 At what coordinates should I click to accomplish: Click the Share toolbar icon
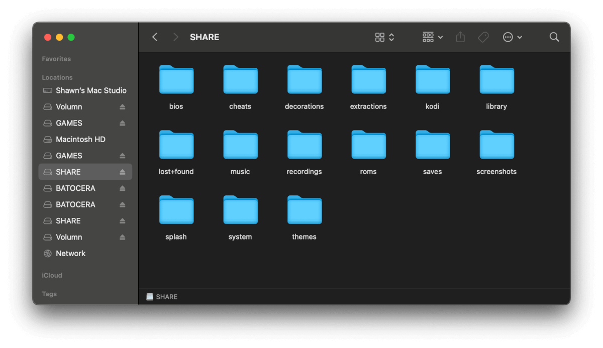pos(460,37)
